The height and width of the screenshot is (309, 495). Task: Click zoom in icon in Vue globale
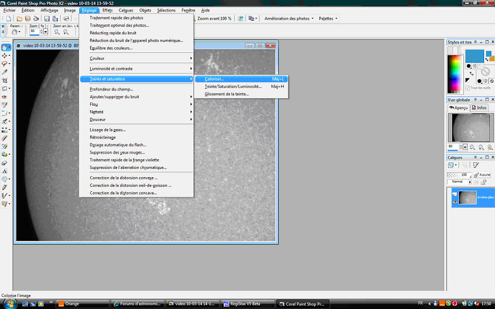click(x=481, y=147)
